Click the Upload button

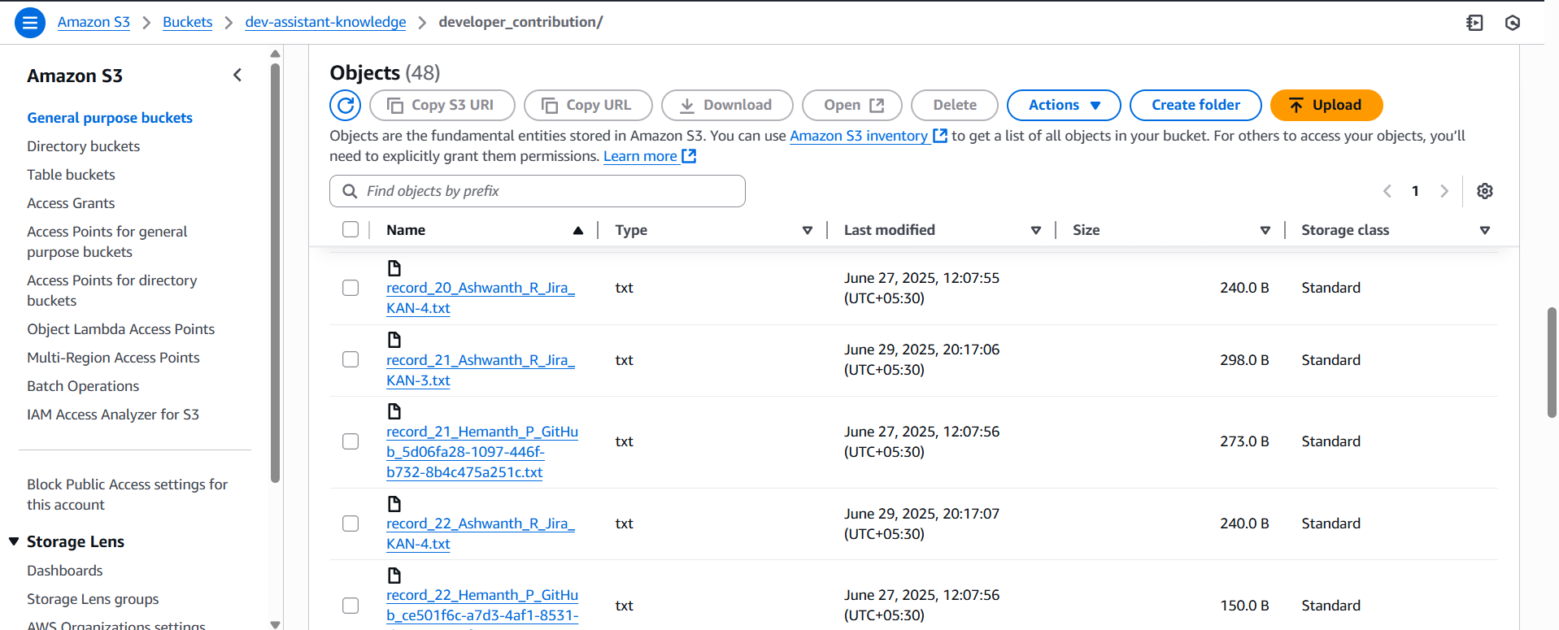[1326, 105]
